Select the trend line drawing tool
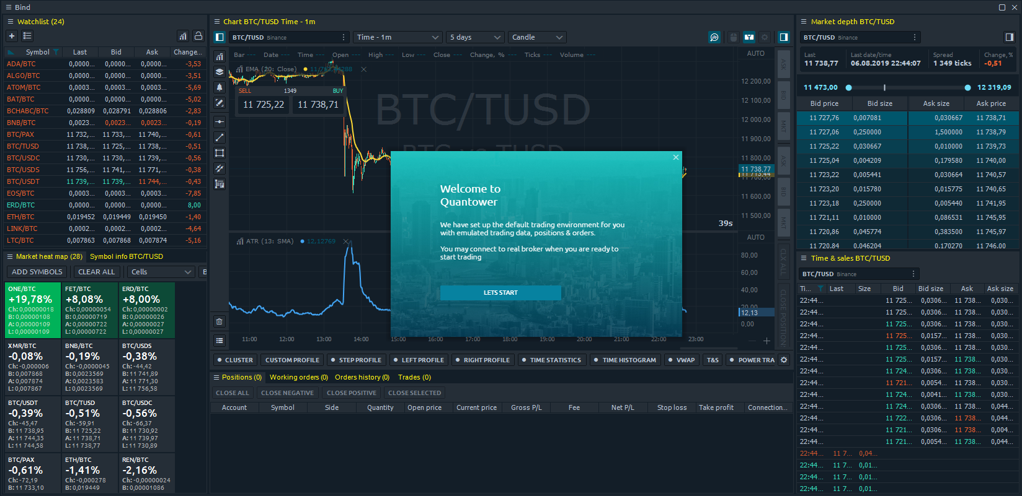Image resolution: width=1022 pixels, height=496 pixels. click(220, 137)
